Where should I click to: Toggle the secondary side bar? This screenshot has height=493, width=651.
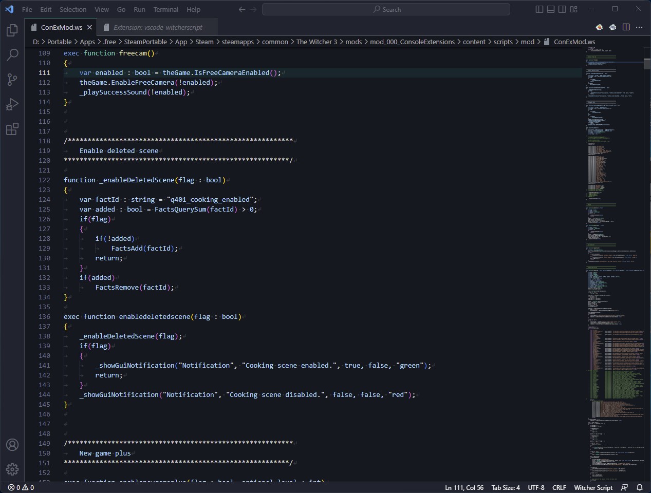(562, 9)
